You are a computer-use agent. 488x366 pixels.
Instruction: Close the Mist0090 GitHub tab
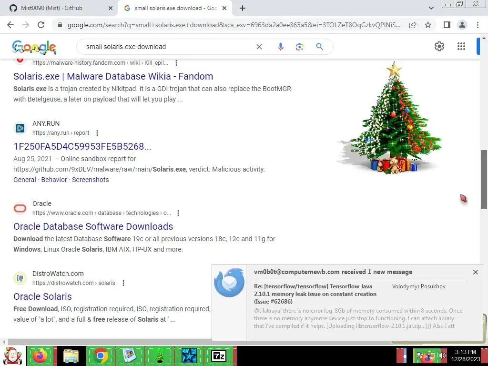tap(111, 9)
